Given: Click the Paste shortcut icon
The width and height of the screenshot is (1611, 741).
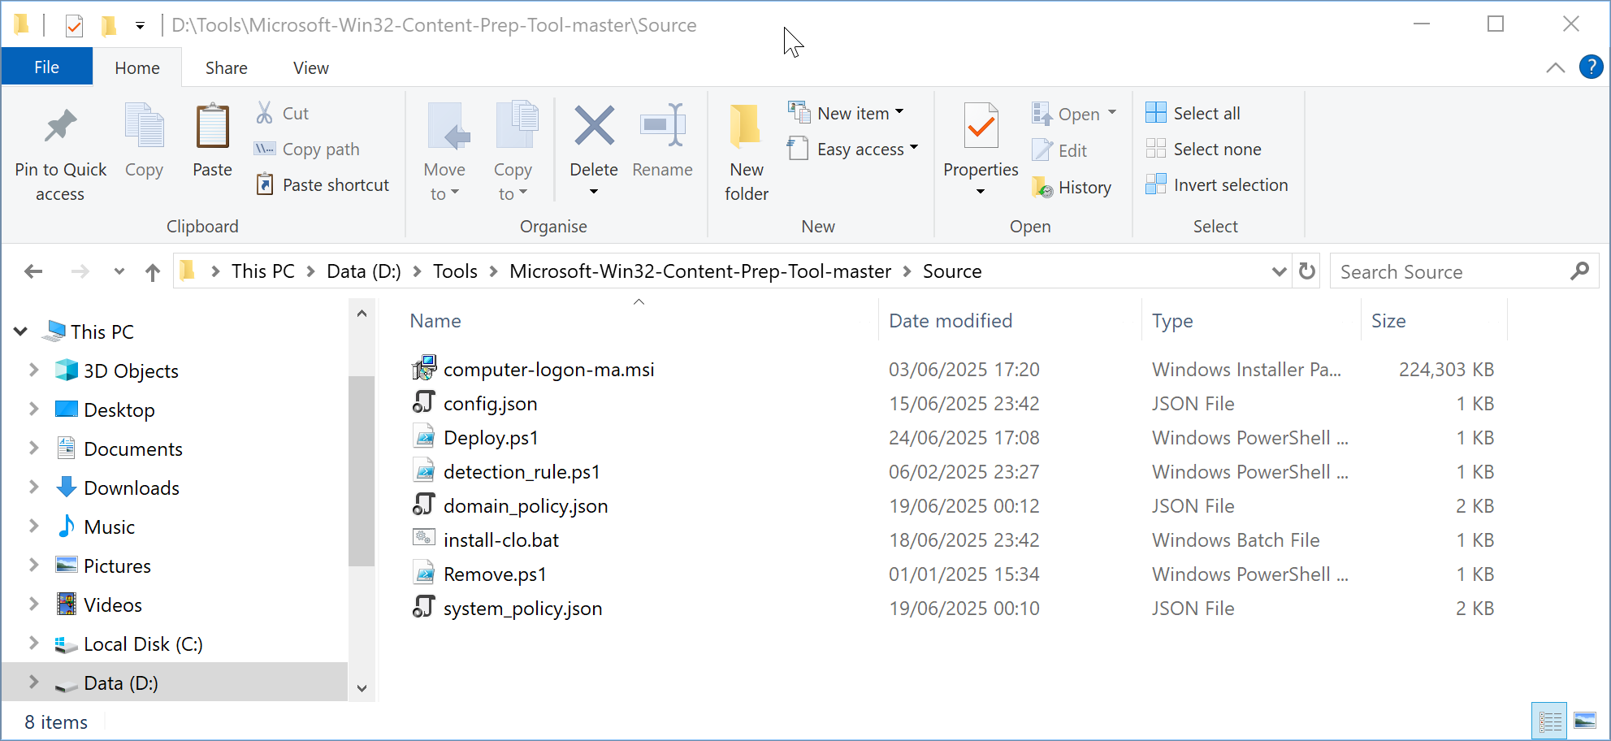Looking at the screenshot, I should [x=264, y=184].
